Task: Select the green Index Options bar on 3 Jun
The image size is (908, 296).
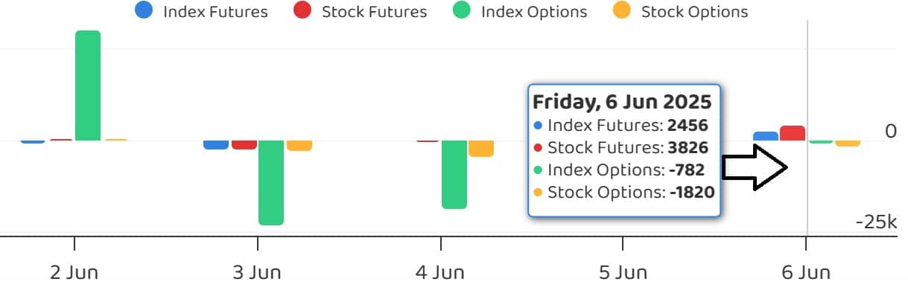Action: point(271,183)
